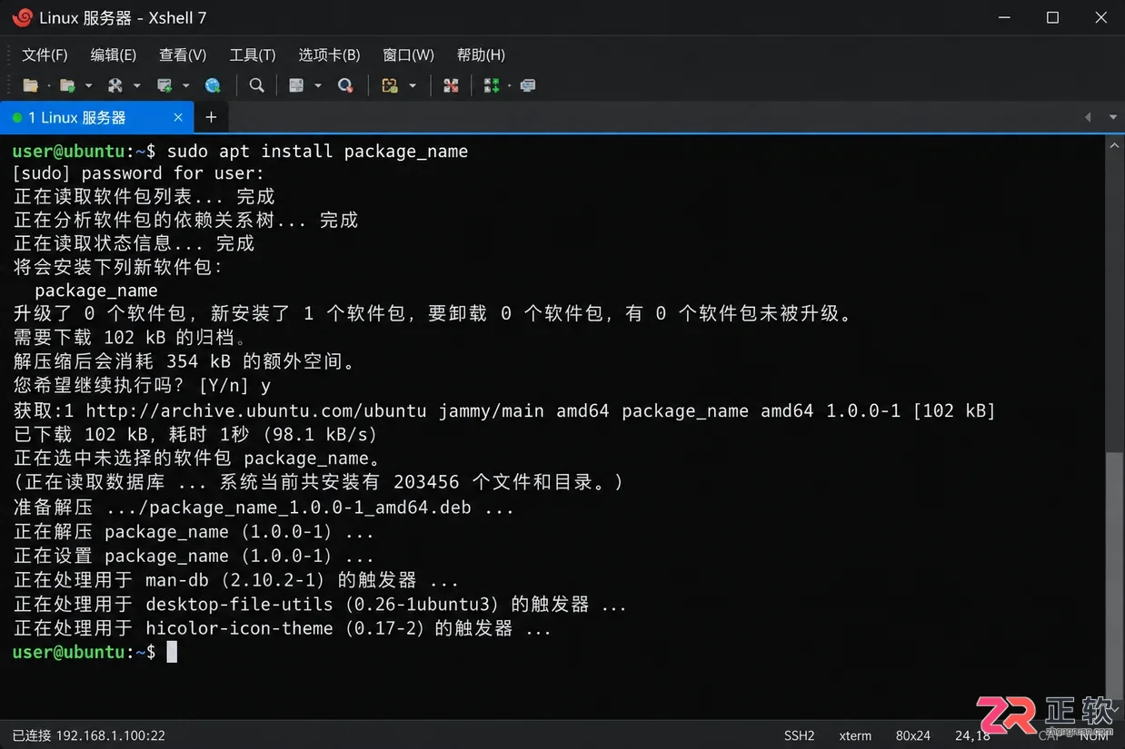
Task: Click the 24,18 cursor position entry
Action: [x=972, y=735]
